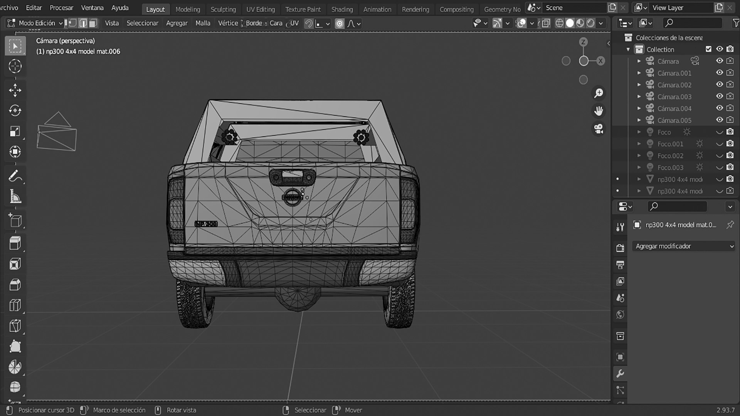Select the 3D Cursor tool
Viewport: 740px width, 416px height.
click(15, 66)
